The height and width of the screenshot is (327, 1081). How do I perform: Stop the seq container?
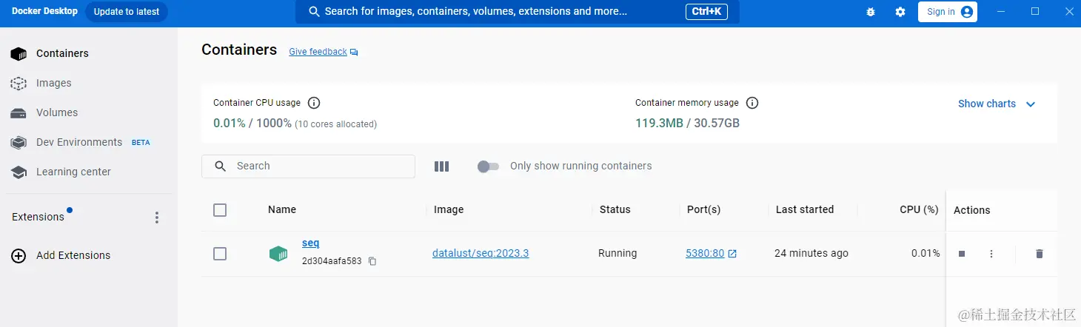(962, 254)
